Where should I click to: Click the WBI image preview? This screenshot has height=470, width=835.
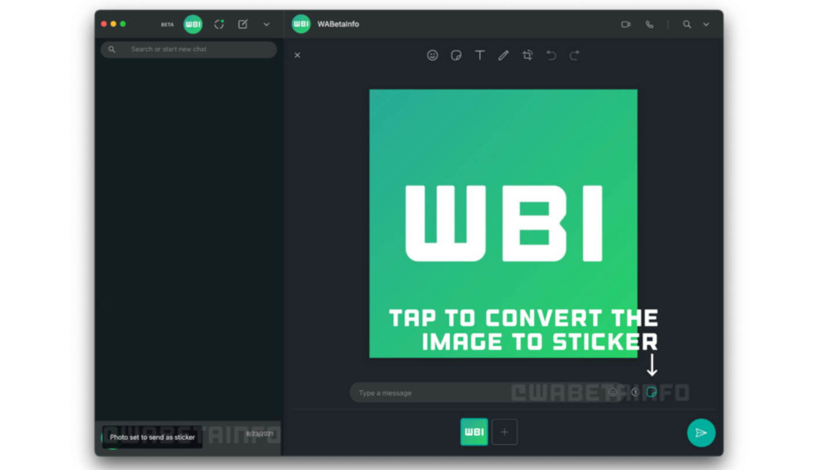coord(503,223)
